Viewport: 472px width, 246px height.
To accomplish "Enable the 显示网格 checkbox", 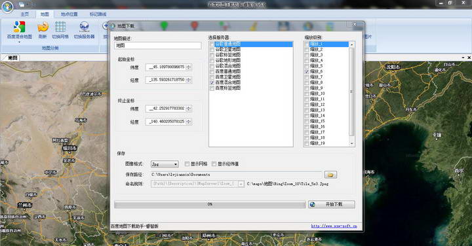I will [x=187, y=164].
